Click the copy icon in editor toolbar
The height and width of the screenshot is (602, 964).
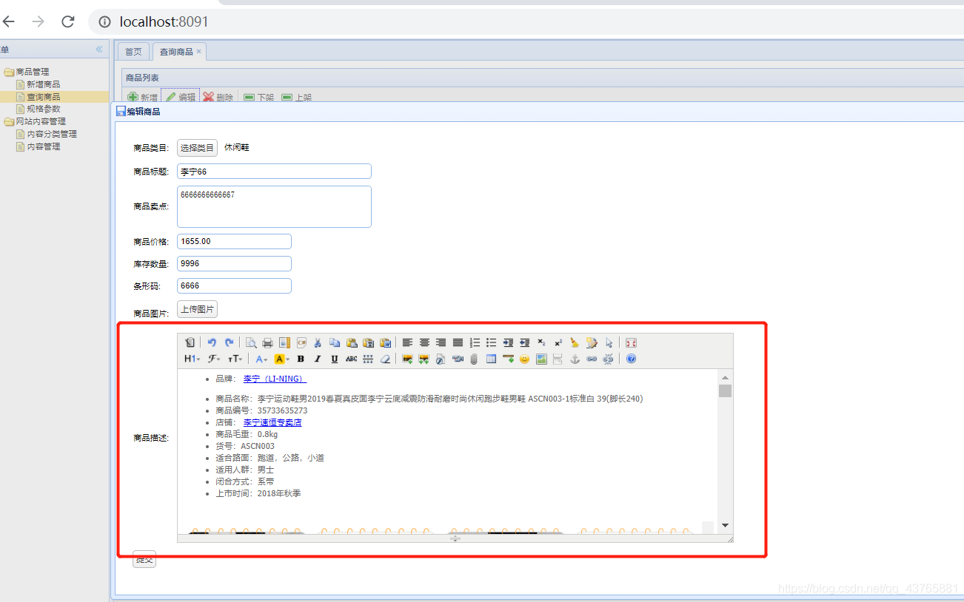click(334, 342)
